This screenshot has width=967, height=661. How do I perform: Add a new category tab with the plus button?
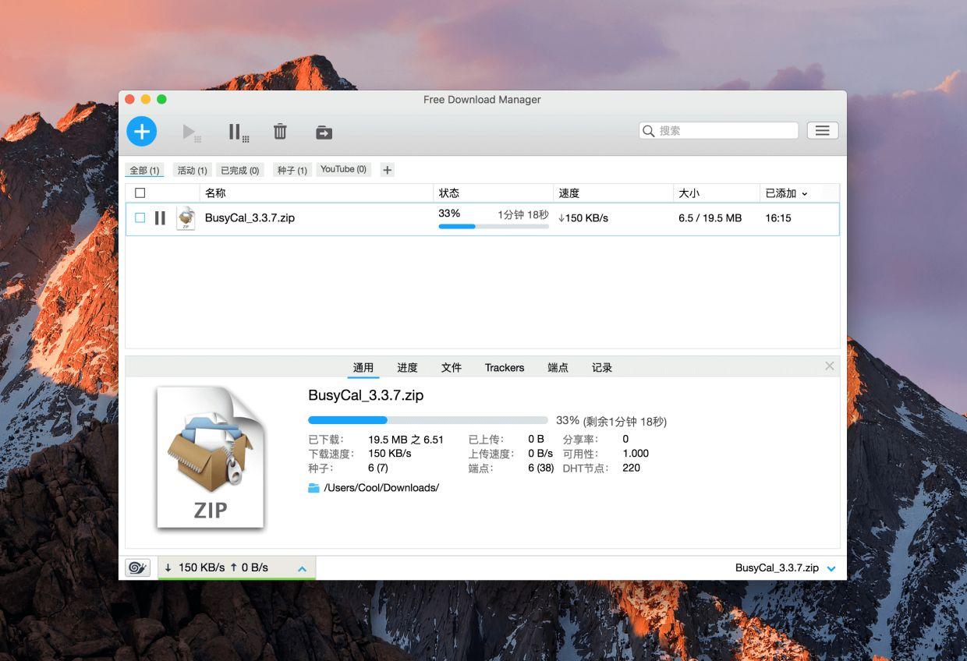(x=387, y=168)
